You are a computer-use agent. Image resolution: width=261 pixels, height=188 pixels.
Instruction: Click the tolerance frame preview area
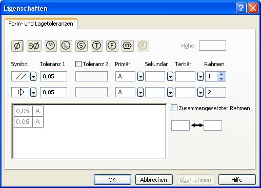pos(89,131)
